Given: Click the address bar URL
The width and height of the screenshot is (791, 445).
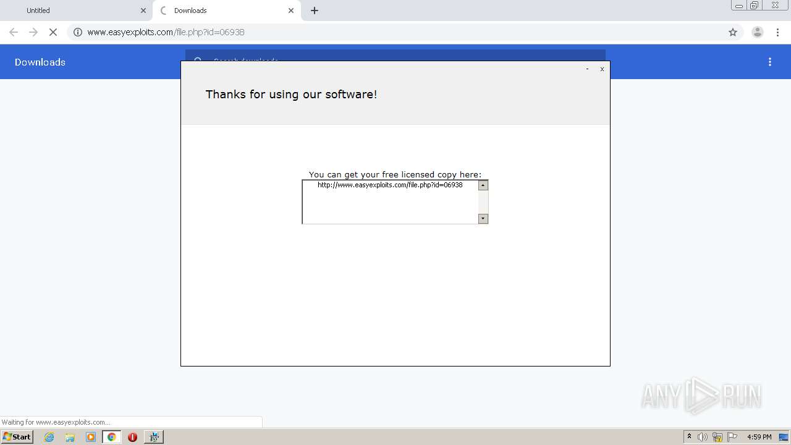Looking at the screenshot, I should 166,32.
